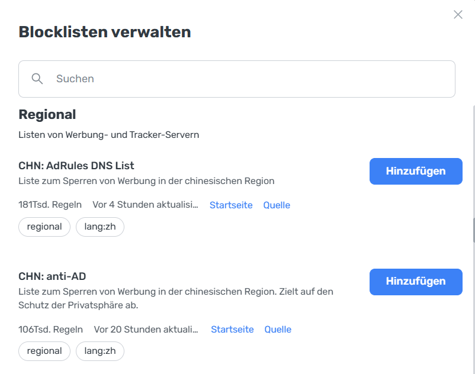Click 'Vor 4 Stunden aktualisi...' update text

[146, 205]
